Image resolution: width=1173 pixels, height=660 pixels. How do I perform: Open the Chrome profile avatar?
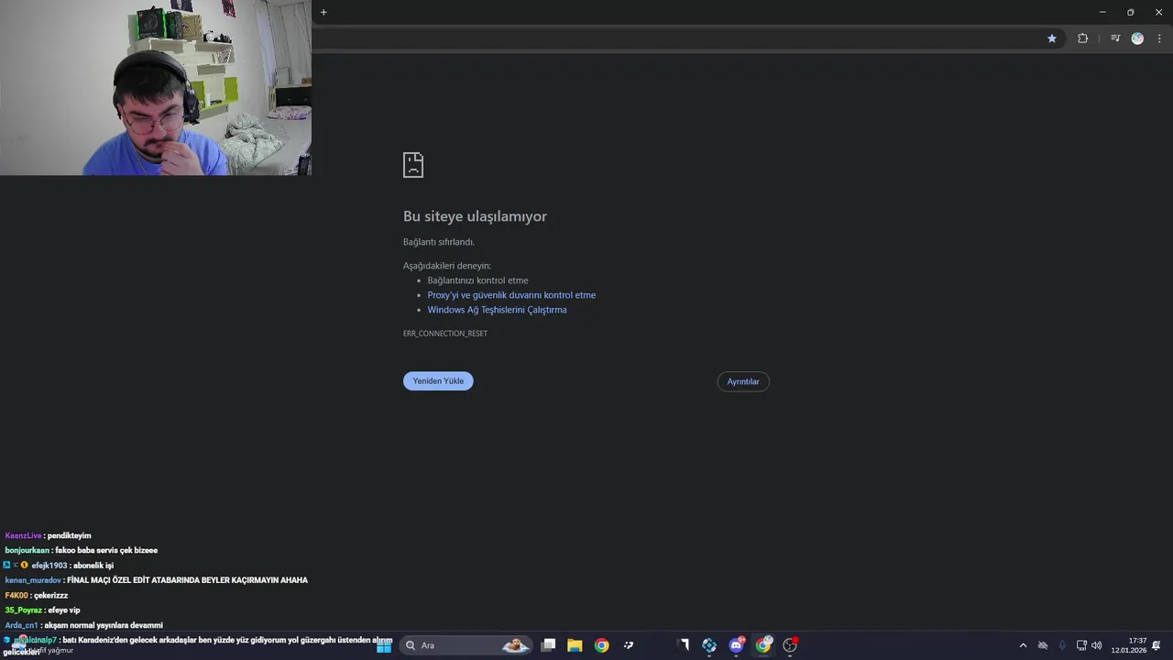(x=1137, y=38)
